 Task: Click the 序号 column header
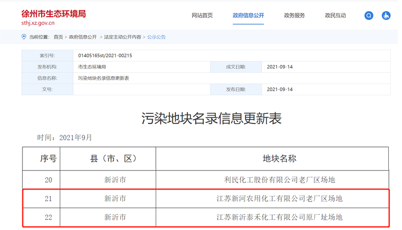tap(41, 158)
